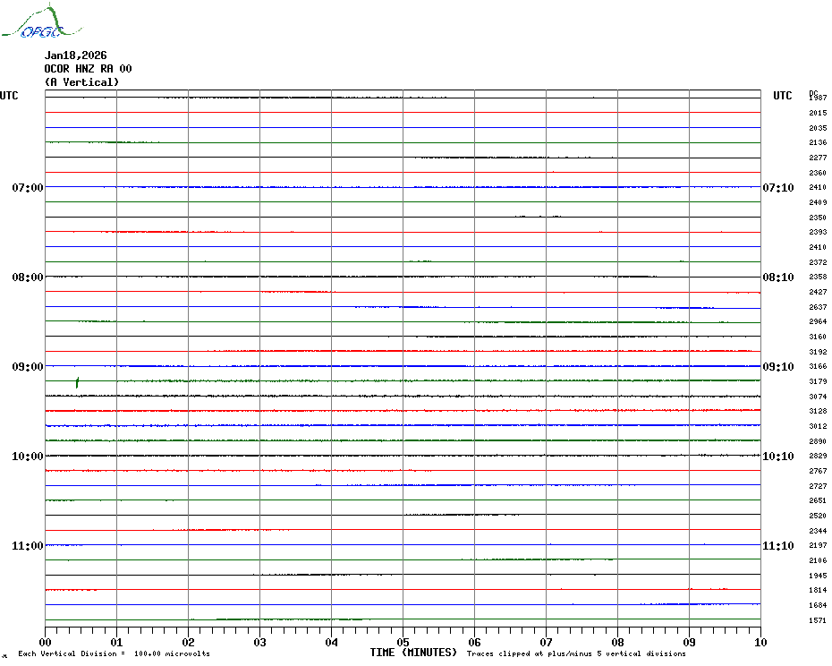Viewport: 832px width, 666px height.
Task: Click the 'Traces clipped' footnote
Action: point(576,653)
